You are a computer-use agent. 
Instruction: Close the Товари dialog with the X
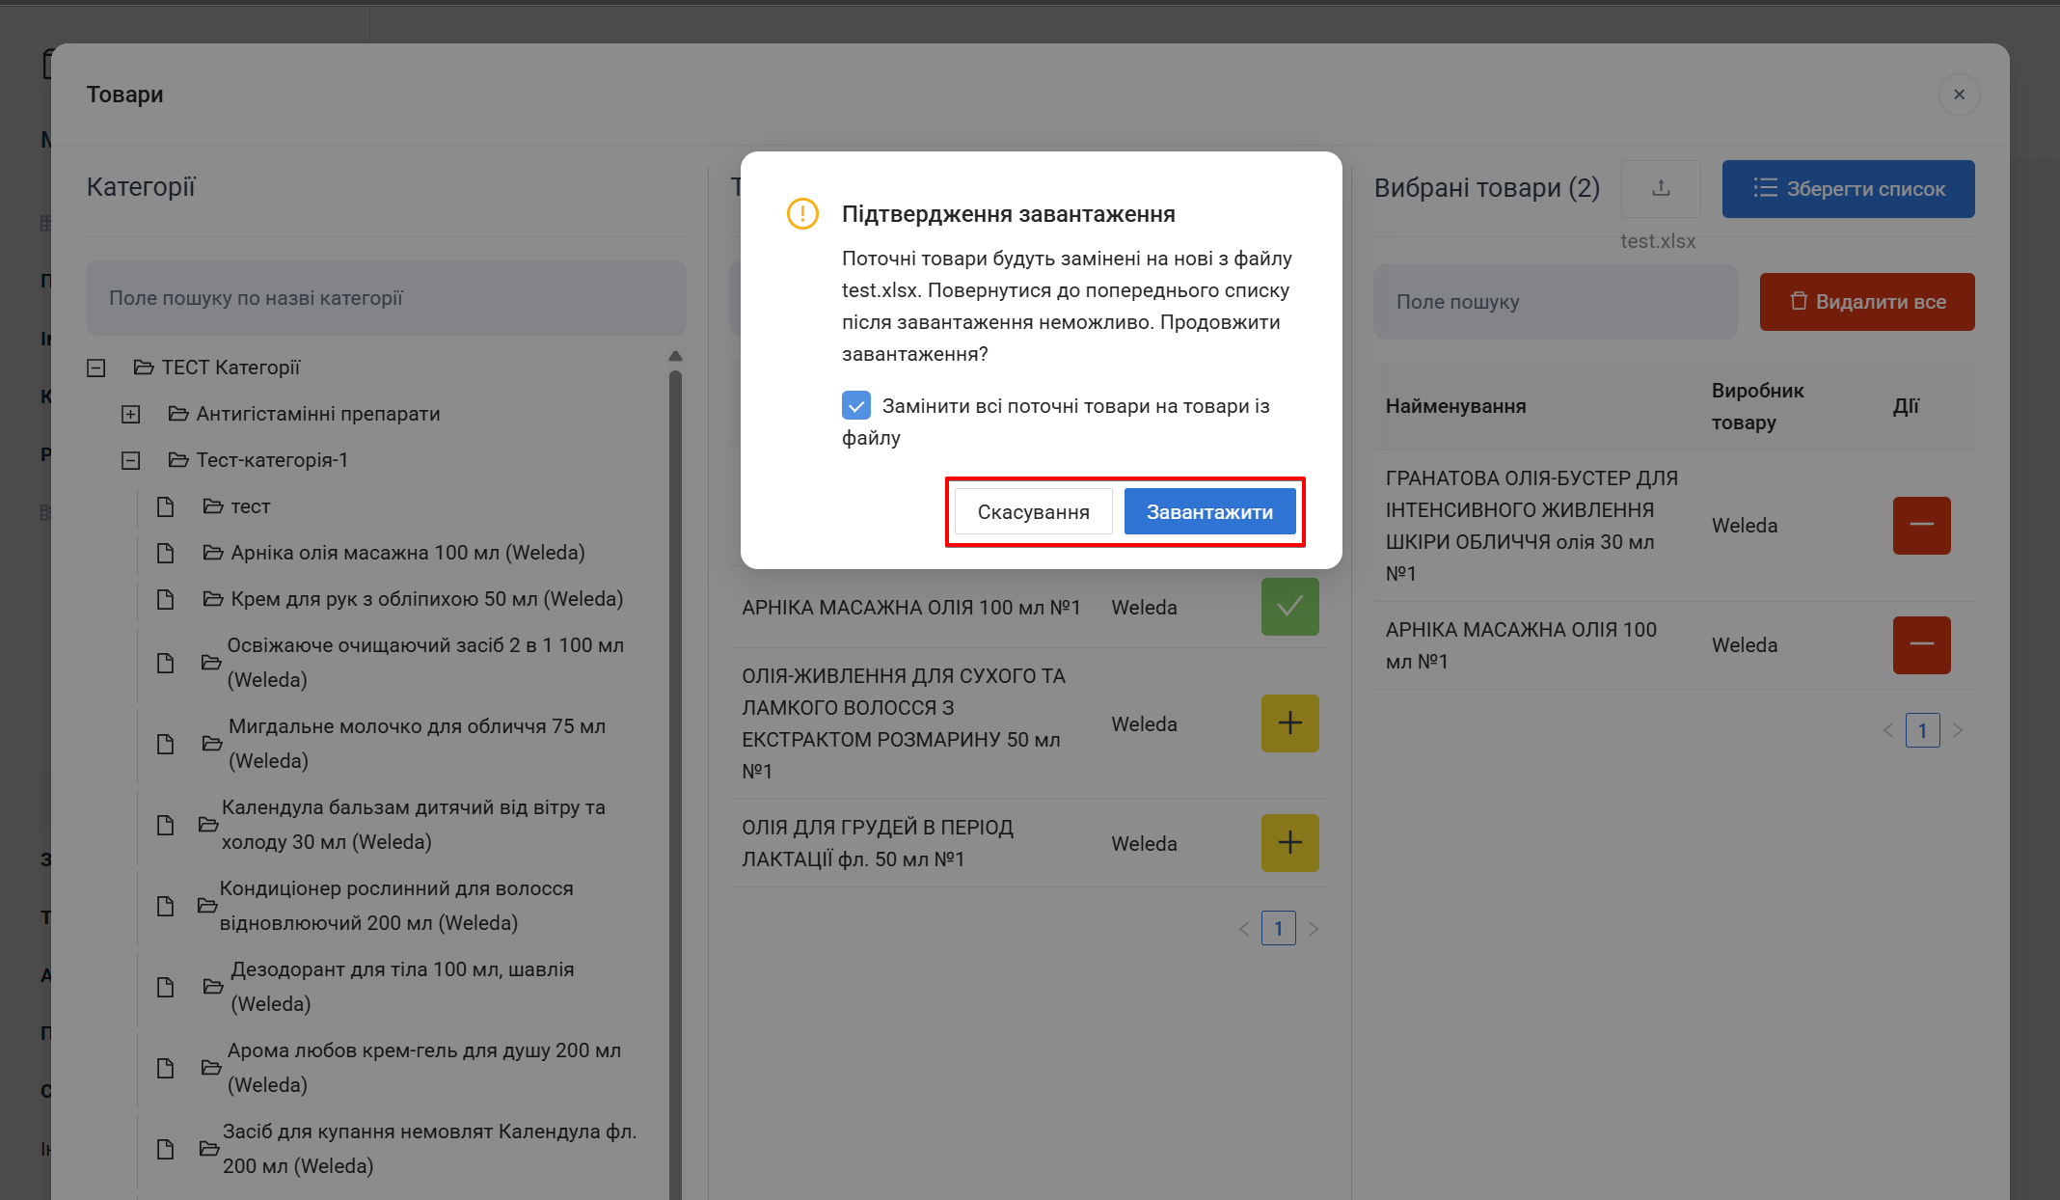coord(1958,95)
